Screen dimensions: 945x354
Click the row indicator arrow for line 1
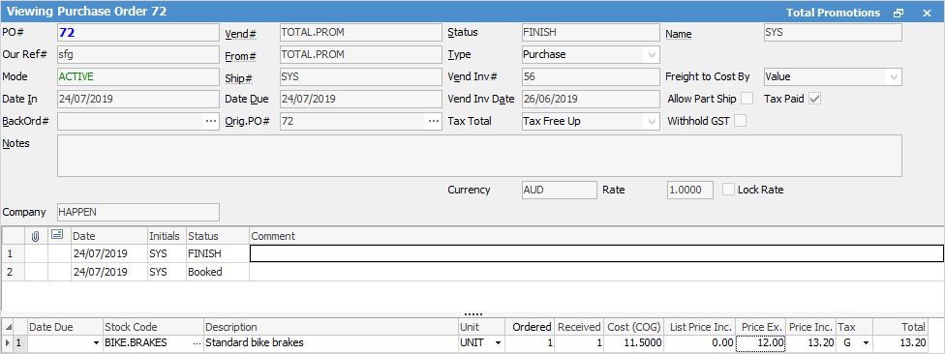click(7, 343)
